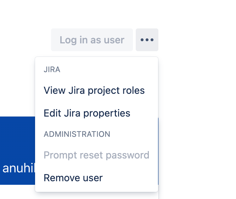Click the ADMINISTRATION section heading

click(77, 134)
